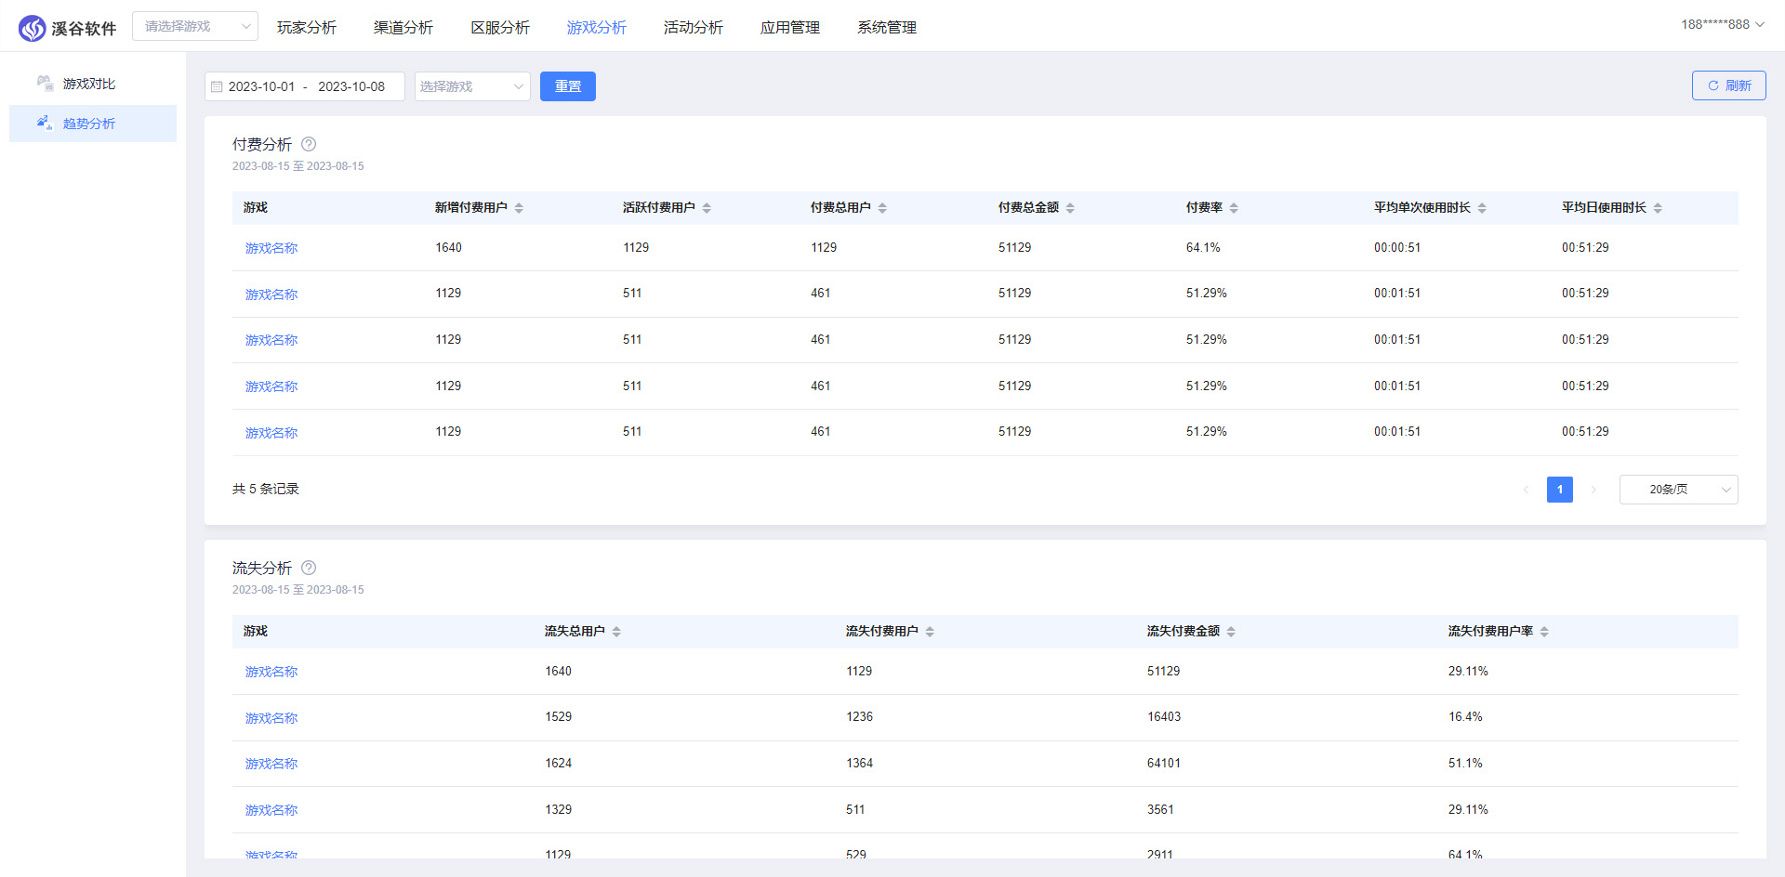The height and width of the screenshot is (877, 1785).
Task: Click 1364 churned paying users cell
Action: [x=860, y=764]
